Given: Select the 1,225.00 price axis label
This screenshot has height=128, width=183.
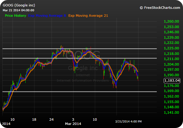Looking at the screenshot, I should click(x=171, y=48).
